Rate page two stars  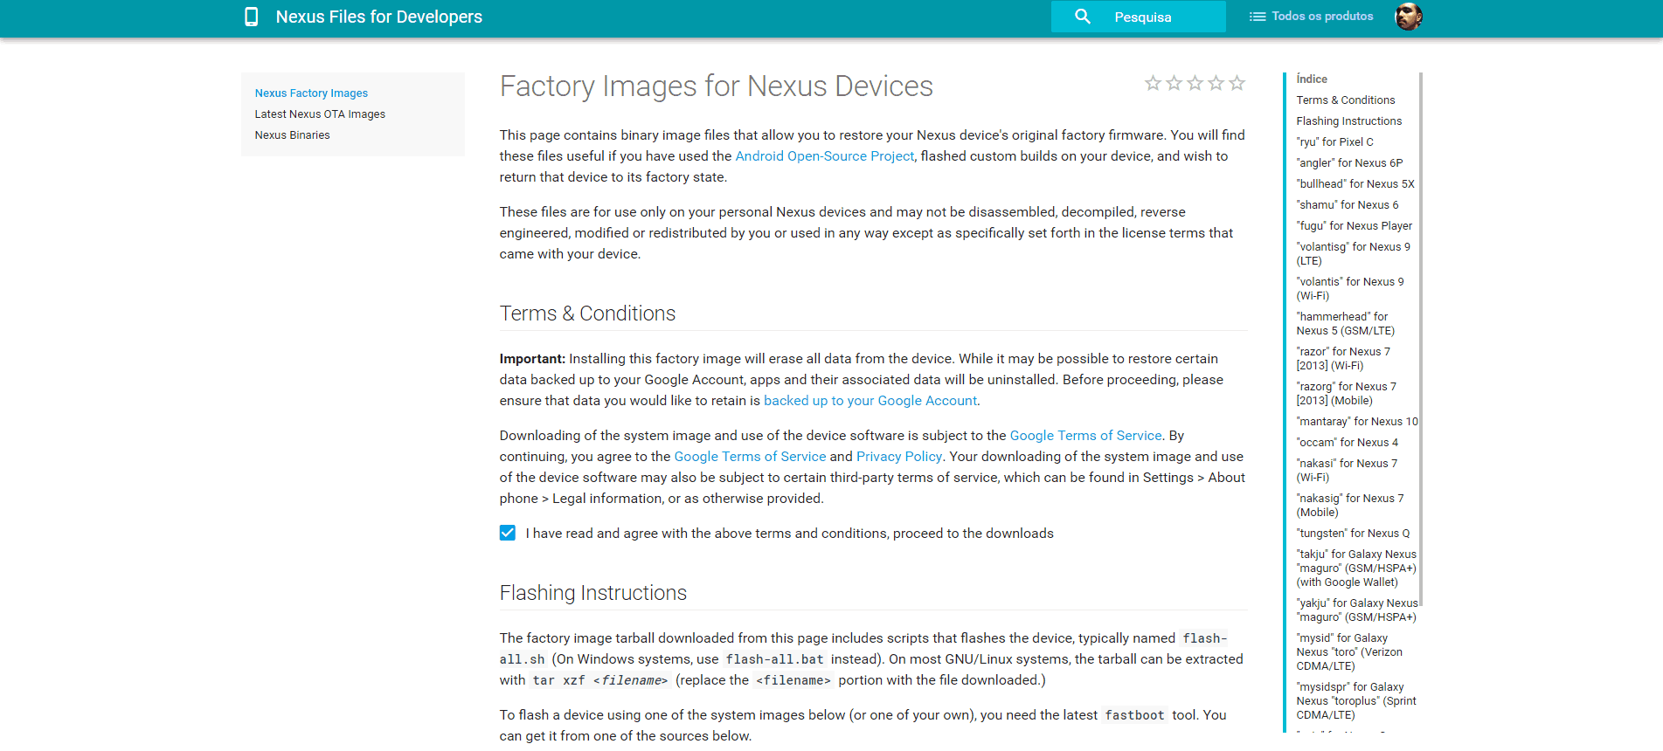[x=1174, y=83]
